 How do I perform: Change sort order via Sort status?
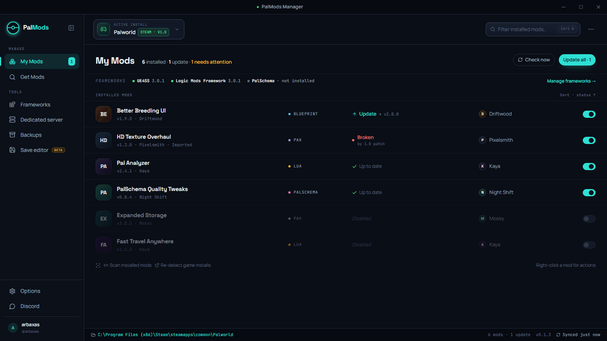(x=577, y=95)
